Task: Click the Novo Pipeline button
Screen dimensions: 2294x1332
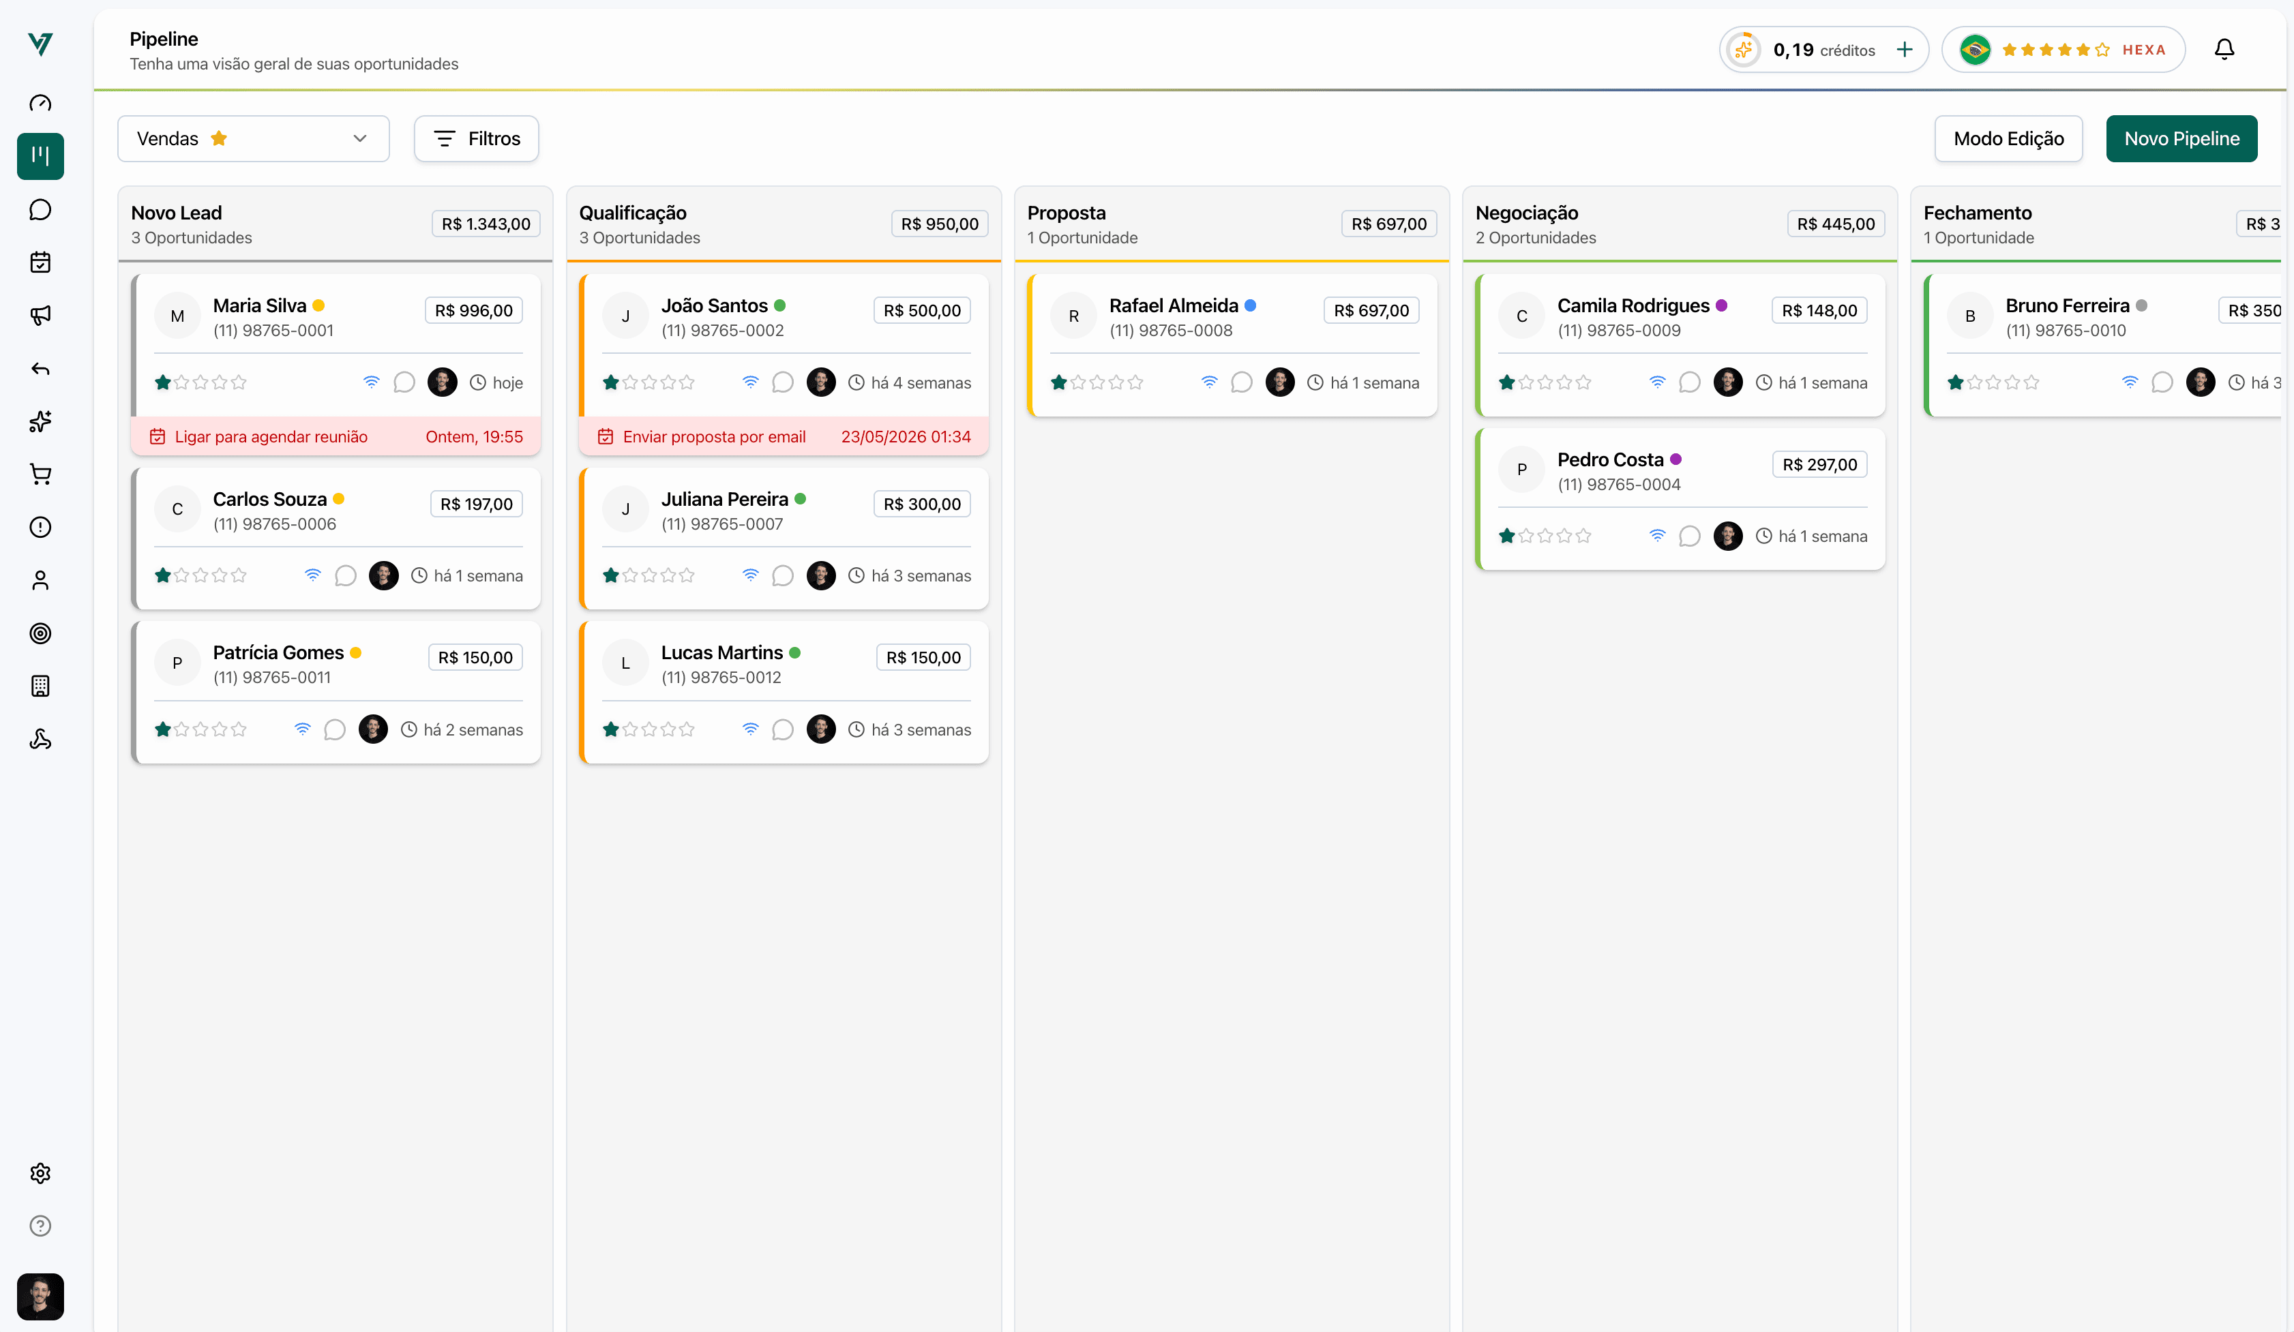Action: point(2181,138)
